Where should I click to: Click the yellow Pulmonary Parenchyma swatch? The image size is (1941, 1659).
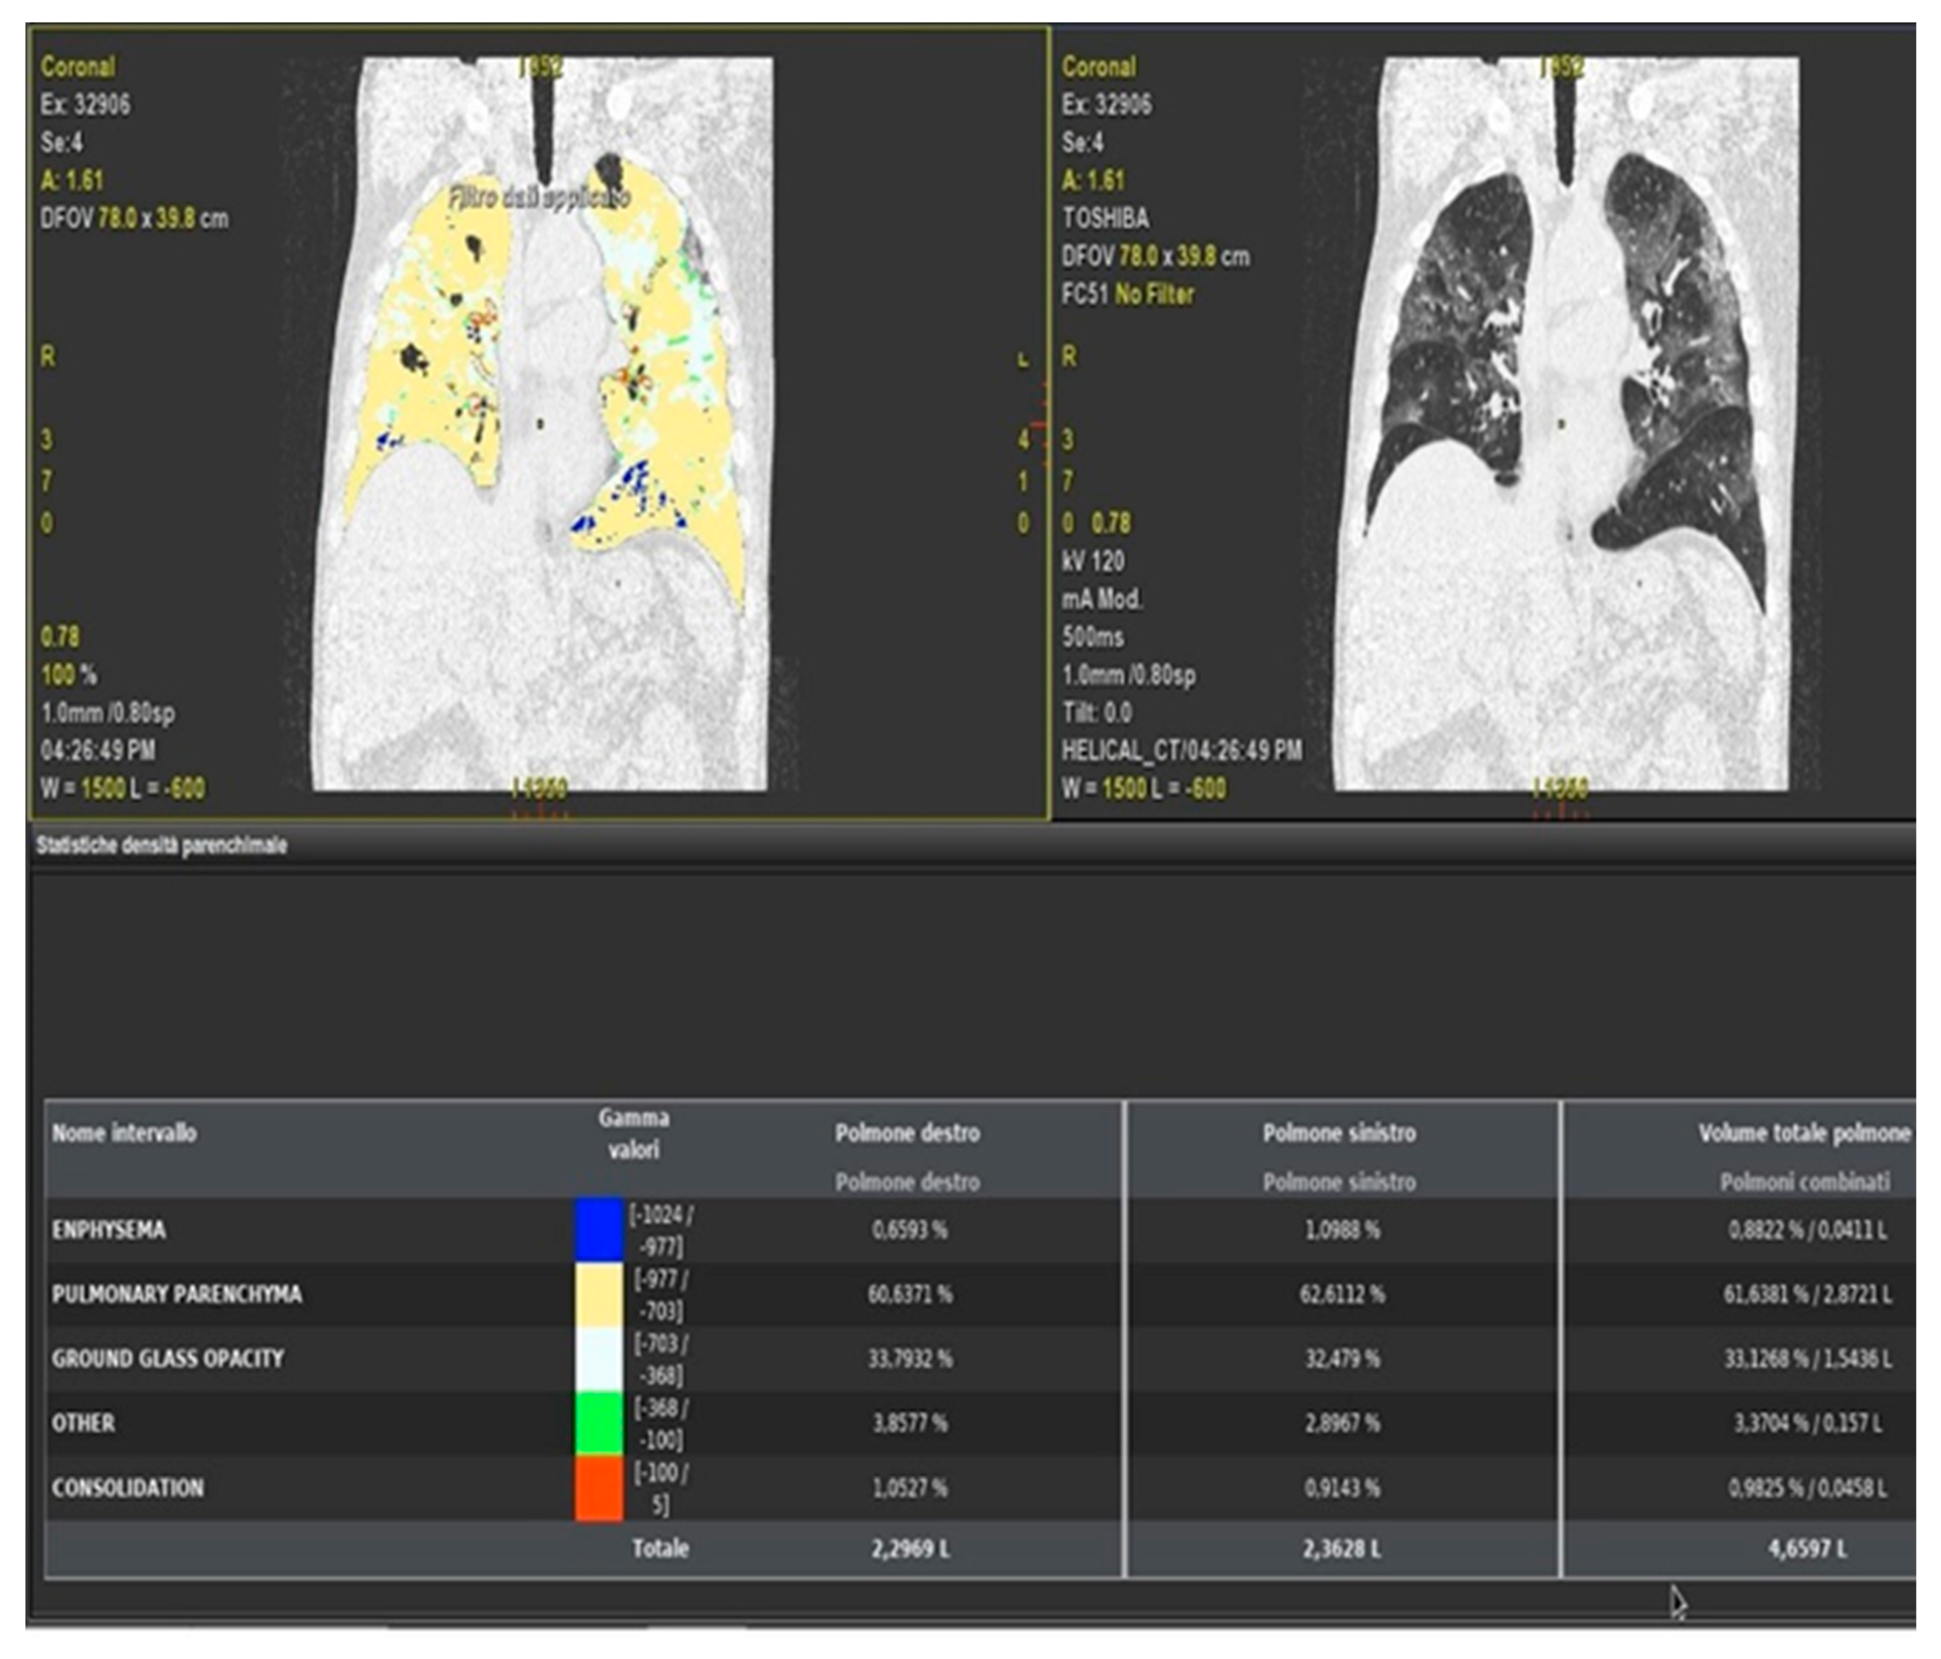click(599, 1294)
